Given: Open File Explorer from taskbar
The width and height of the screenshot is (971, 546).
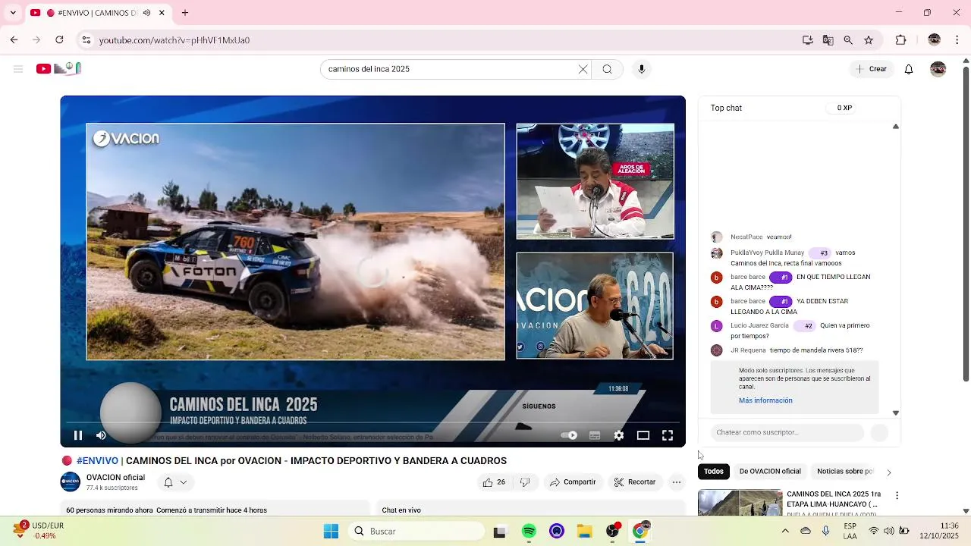Looking at the screenshot, I should 584,532.
